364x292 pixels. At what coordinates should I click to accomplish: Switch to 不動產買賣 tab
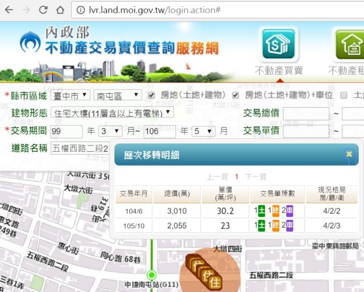(x=279, y=71)
